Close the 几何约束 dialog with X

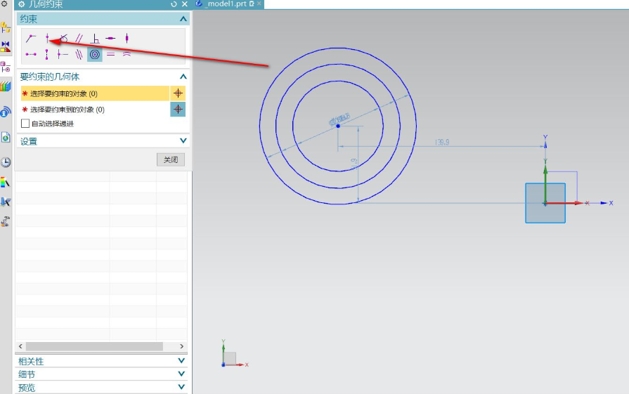(185, 4)
